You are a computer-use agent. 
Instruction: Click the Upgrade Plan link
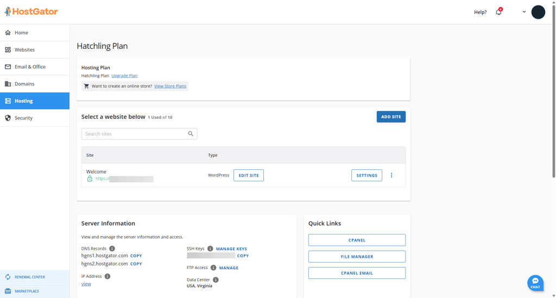coord(124,75)
